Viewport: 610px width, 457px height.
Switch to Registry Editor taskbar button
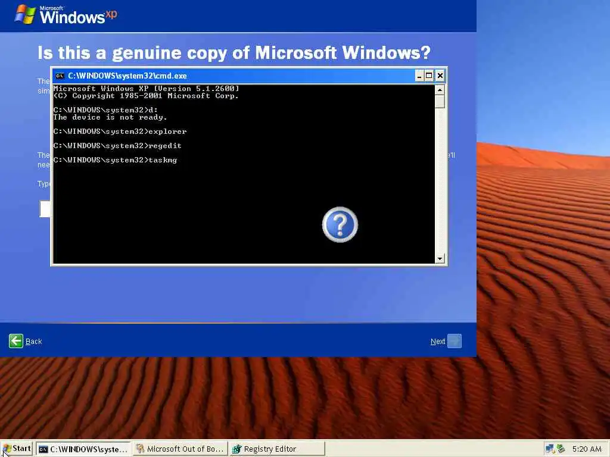coord(277,449)
